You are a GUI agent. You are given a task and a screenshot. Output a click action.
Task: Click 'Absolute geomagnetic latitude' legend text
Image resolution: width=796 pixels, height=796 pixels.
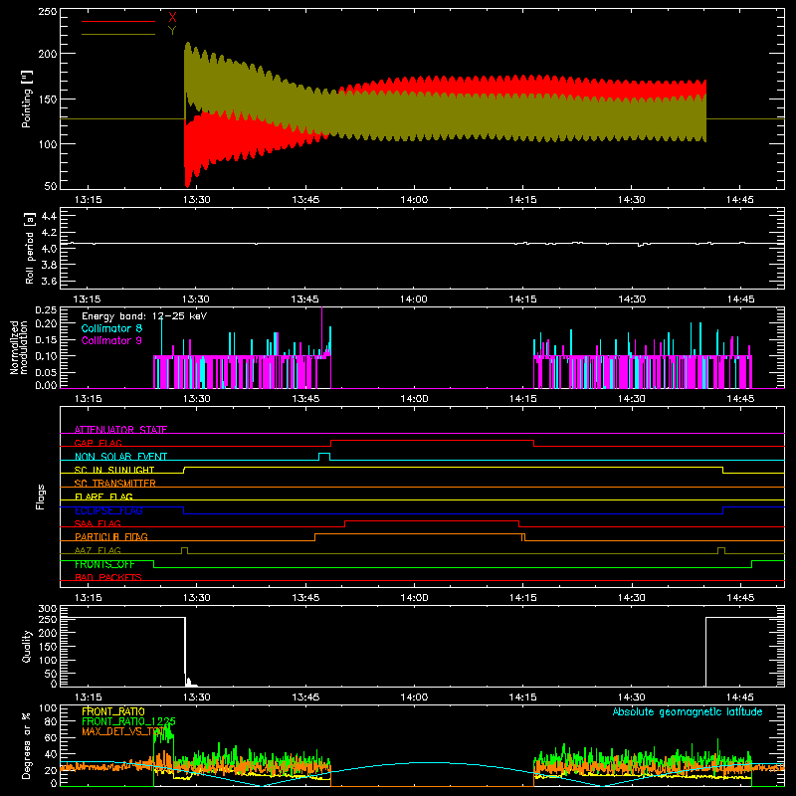[688, 711]
